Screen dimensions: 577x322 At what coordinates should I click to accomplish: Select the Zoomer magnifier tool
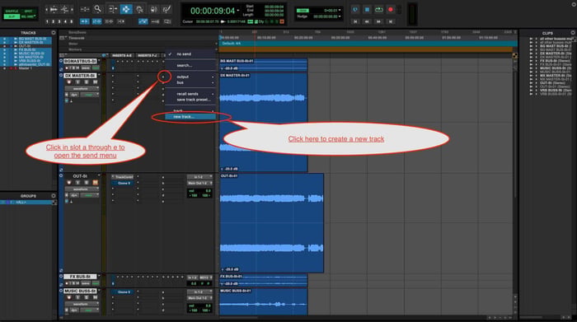97,9
